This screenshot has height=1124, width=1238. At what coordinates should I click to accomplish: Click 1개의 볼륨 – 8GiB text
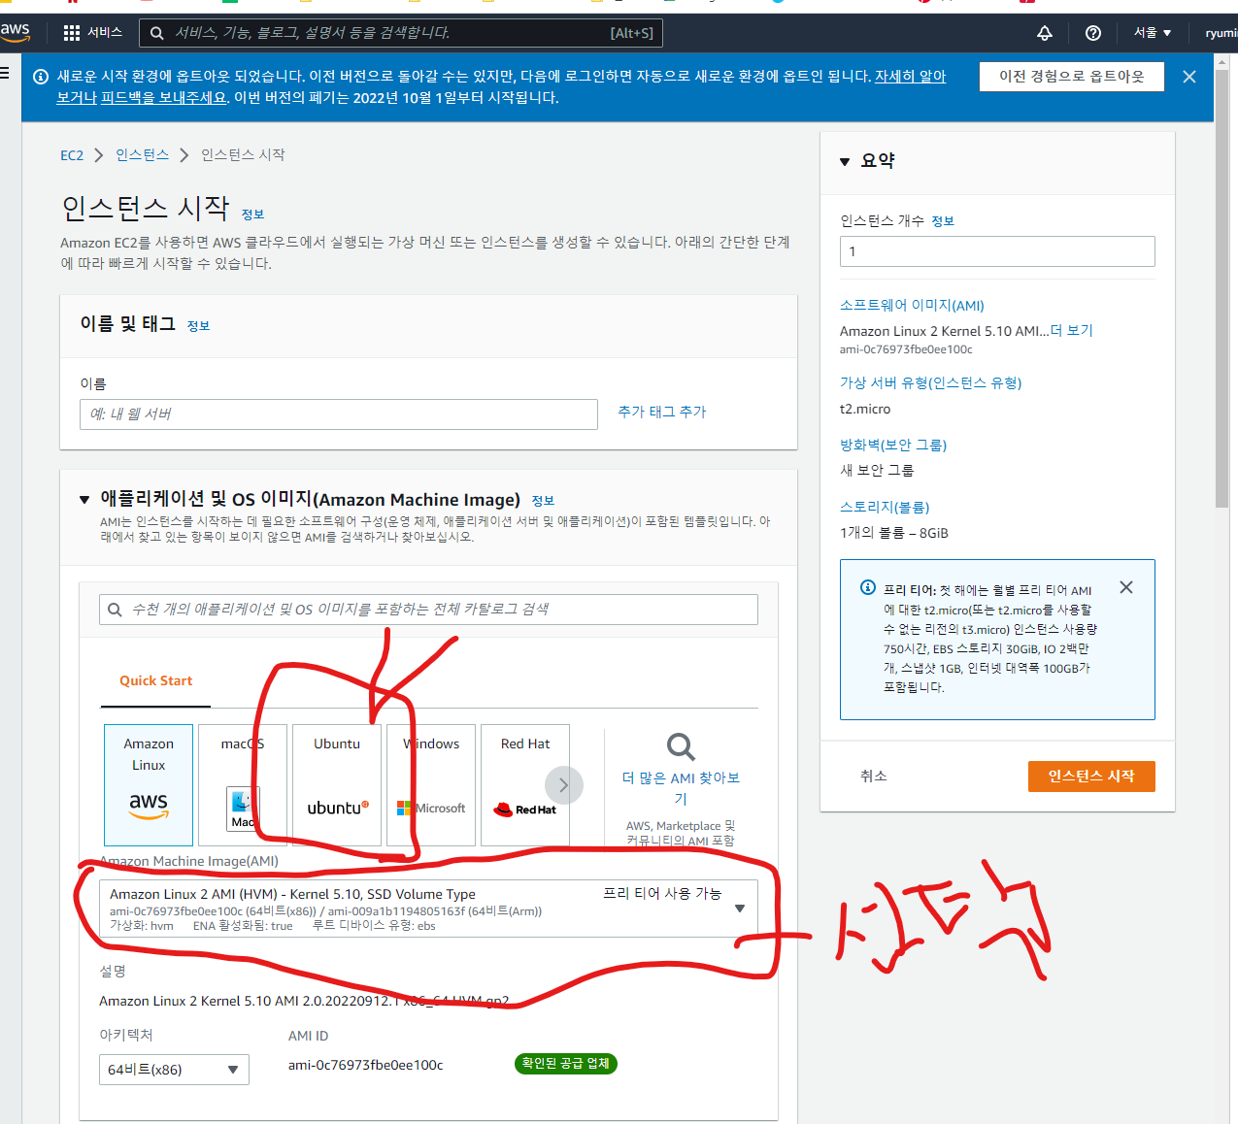(894, 533)
